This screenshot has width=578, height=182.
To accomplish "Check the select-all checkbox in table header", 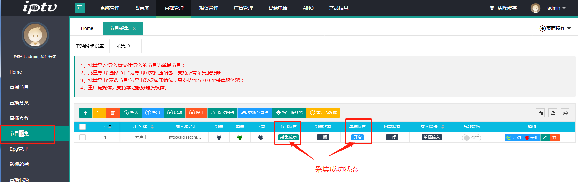I will [x=82, y=127].
